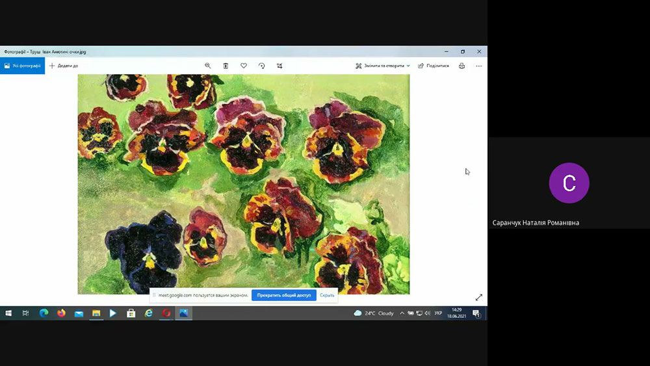Open the media player taskbar icon
The width and height of the screenshot is (650, 366).
(113, 313)
